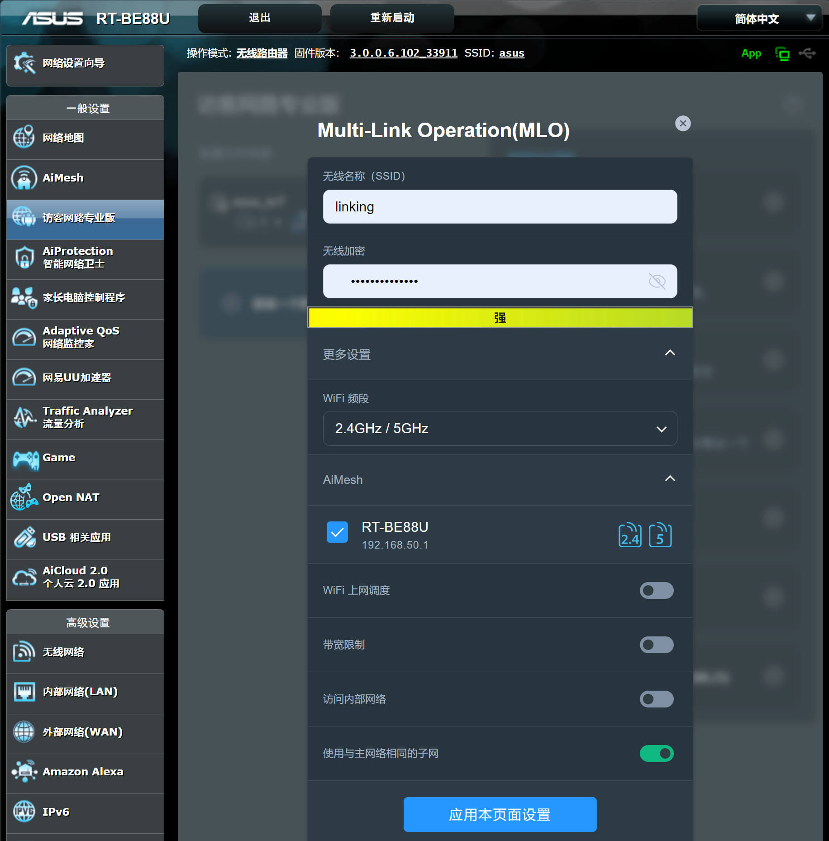Click the 应用本页面设置 button
The image size is (829, 841).
[500, 814]
